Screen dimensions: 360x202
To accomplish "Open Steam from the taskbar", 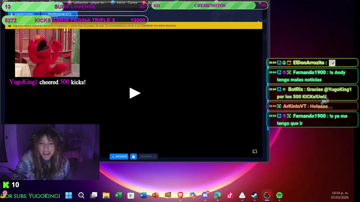I will click(255, 195).
